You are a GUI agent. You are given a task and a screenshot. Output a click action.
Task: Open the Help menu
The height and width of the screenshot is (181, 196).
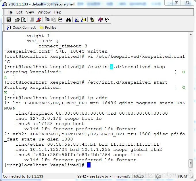click(x=58, y=12)
